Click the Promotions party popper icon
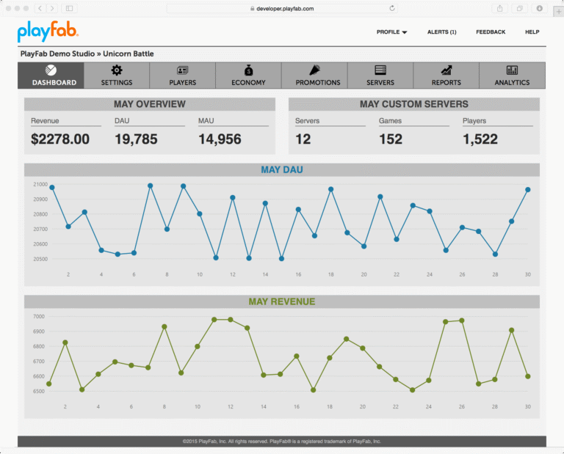This screenshot has height=454, width=564. point(314,70)
